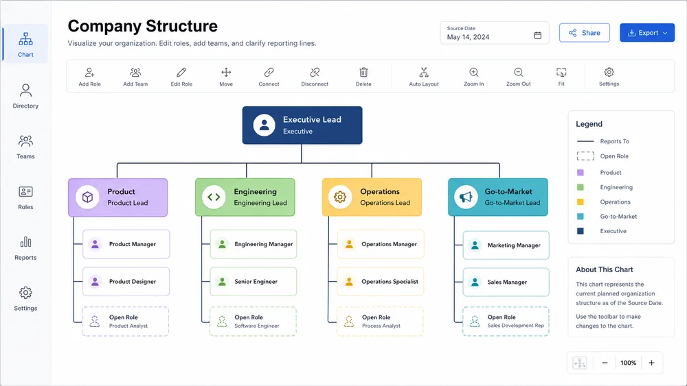
Task: Select the open Product Analyst role
Action: pyautogui.click(x=125, y=322)
